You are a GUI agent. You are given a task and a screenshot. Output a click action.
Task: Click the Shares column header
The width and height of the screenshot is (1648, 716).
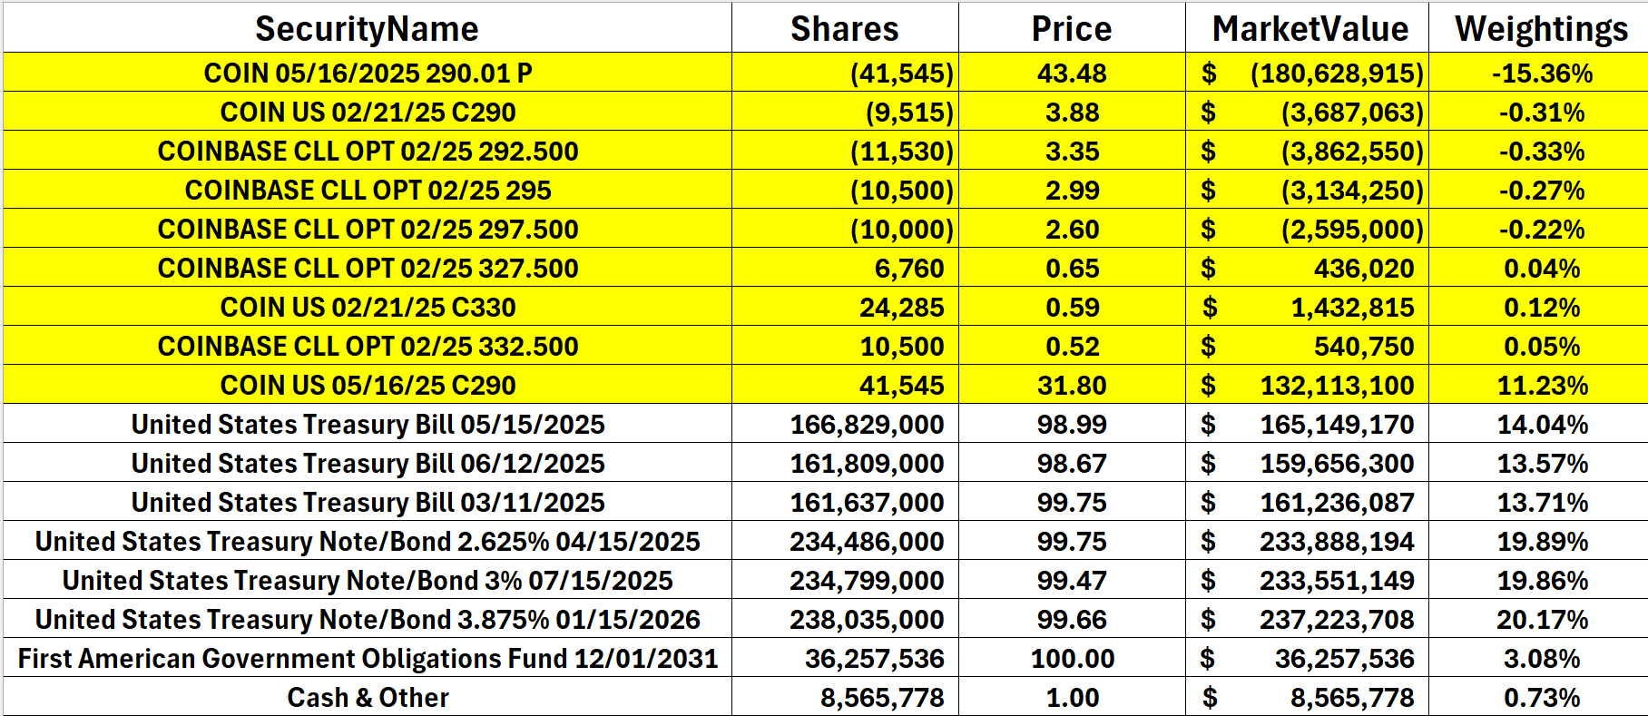844,29
